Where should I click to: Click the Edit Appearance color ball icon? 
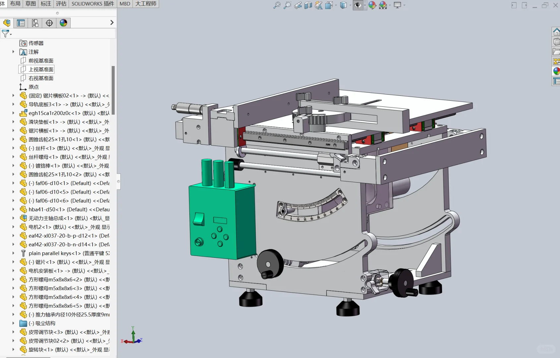pos(372,5)
